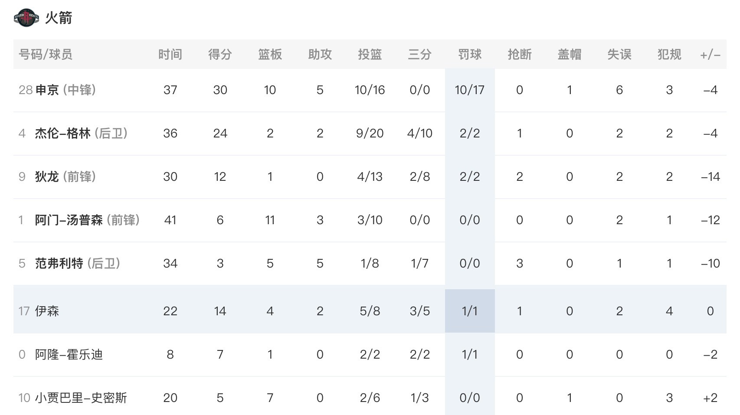740x415 pixels.
Task: Click the 助攻 column header
Action: [x=320, y=54]
